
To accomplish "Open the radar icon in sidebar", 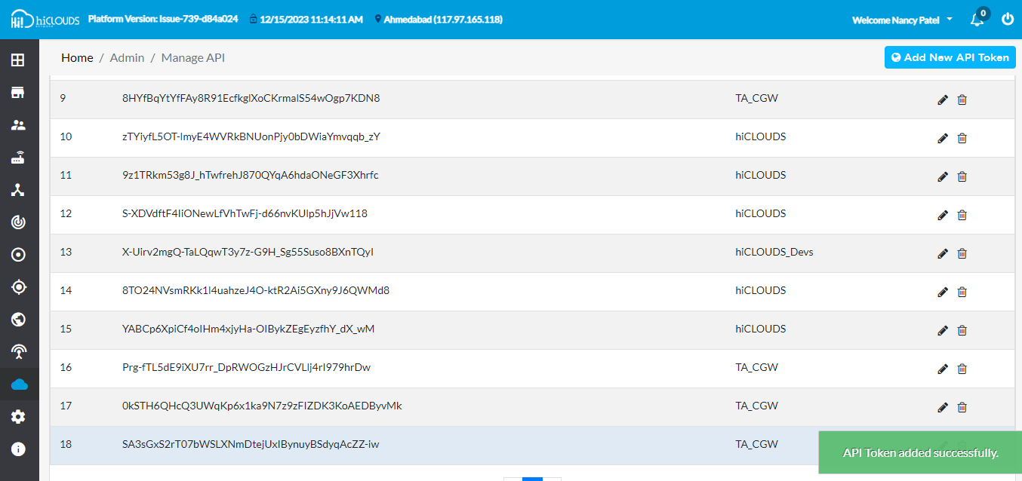I will 18,222.
